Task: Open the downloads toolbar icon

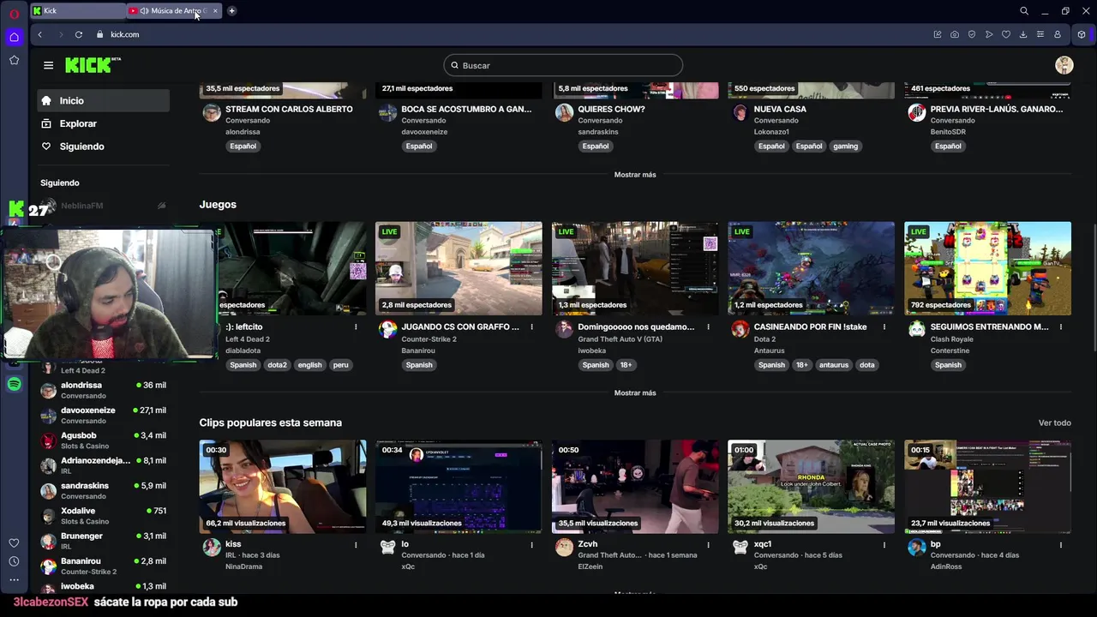Action: click(x=1023, y=34)
